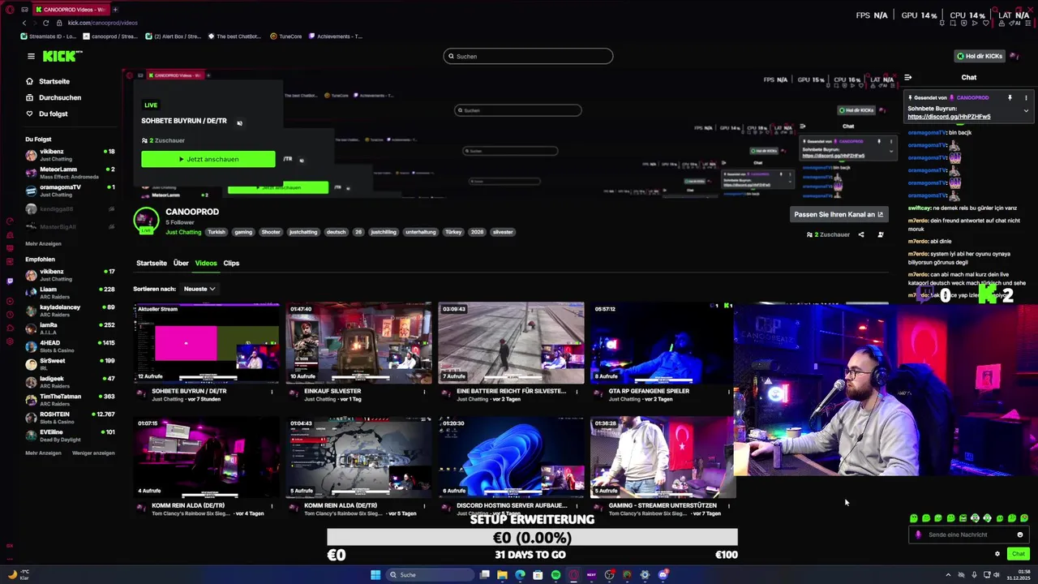Image resolution: width=1038 pixels, height=584 pixels.
Task: Open File Explorer from the taskbar
Action: [x=502, y=574]
